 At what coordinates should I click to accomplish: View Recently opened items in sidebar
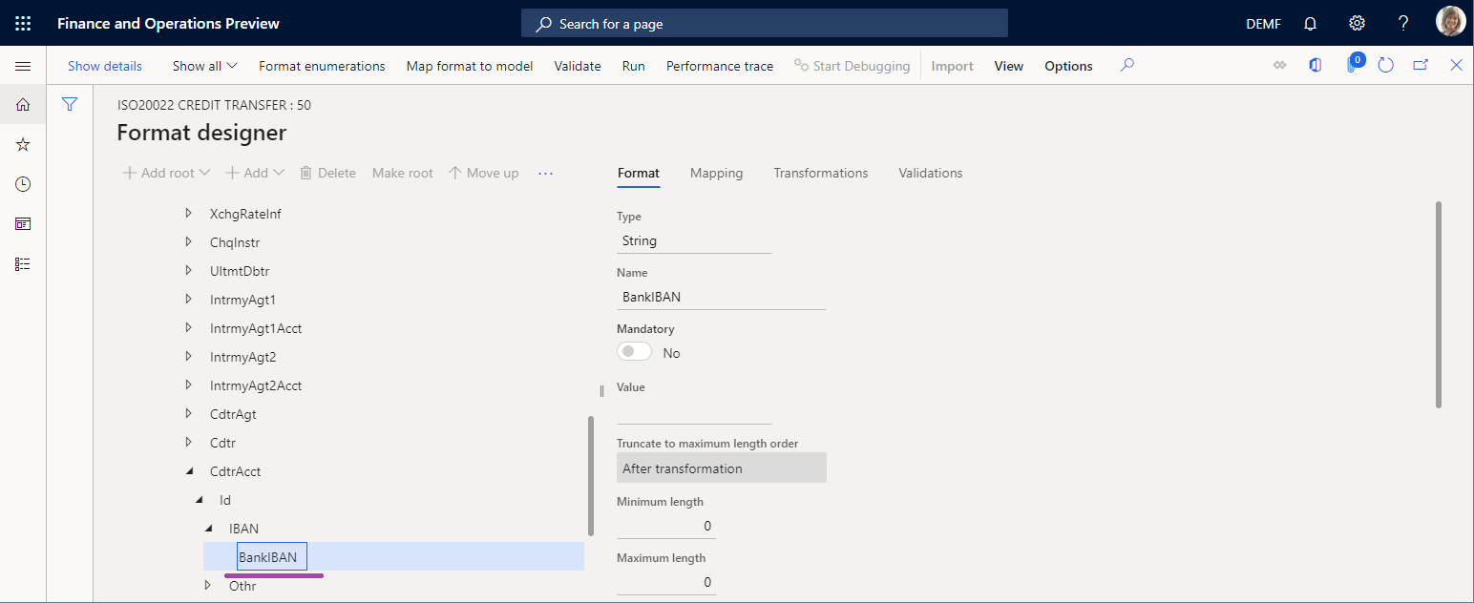(22, 184)
